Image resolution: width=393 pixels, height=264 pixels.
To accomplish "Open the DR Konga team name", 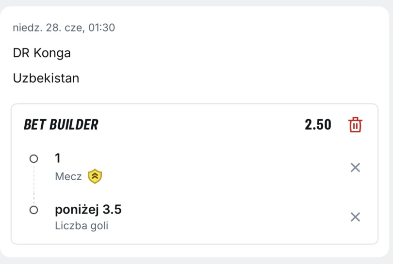I will point(42,53).
